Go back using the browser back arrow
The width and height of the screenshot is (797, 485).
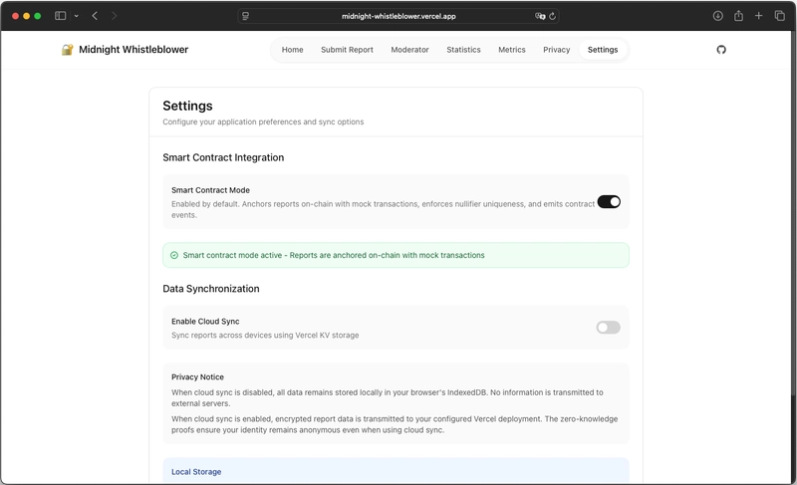click(95, 16)
